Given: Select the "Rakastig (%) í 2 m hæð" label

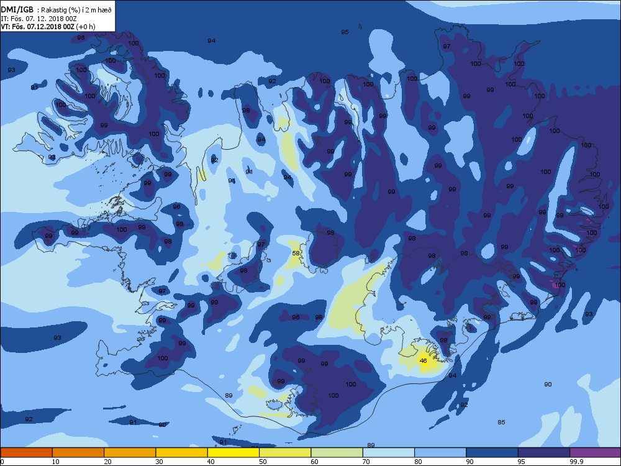Looking at the screenshot, I should 76,10.
